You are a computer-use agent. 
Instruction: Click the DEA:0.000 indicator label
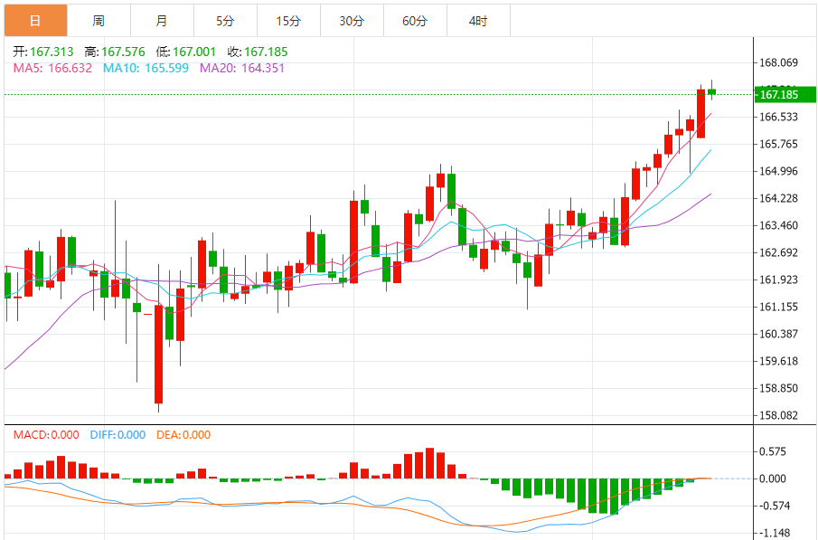coord(183,434)
